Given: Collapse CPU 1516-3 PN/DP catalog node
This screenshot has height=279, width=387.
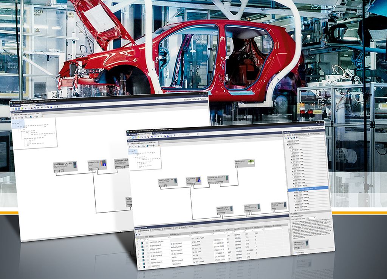Looking at the screenshot, I should 294,186.
